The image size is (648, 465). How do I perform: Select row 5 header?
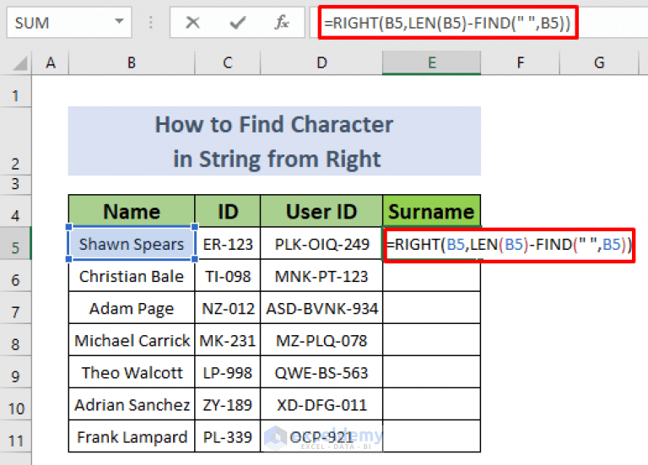coord(16,243)
